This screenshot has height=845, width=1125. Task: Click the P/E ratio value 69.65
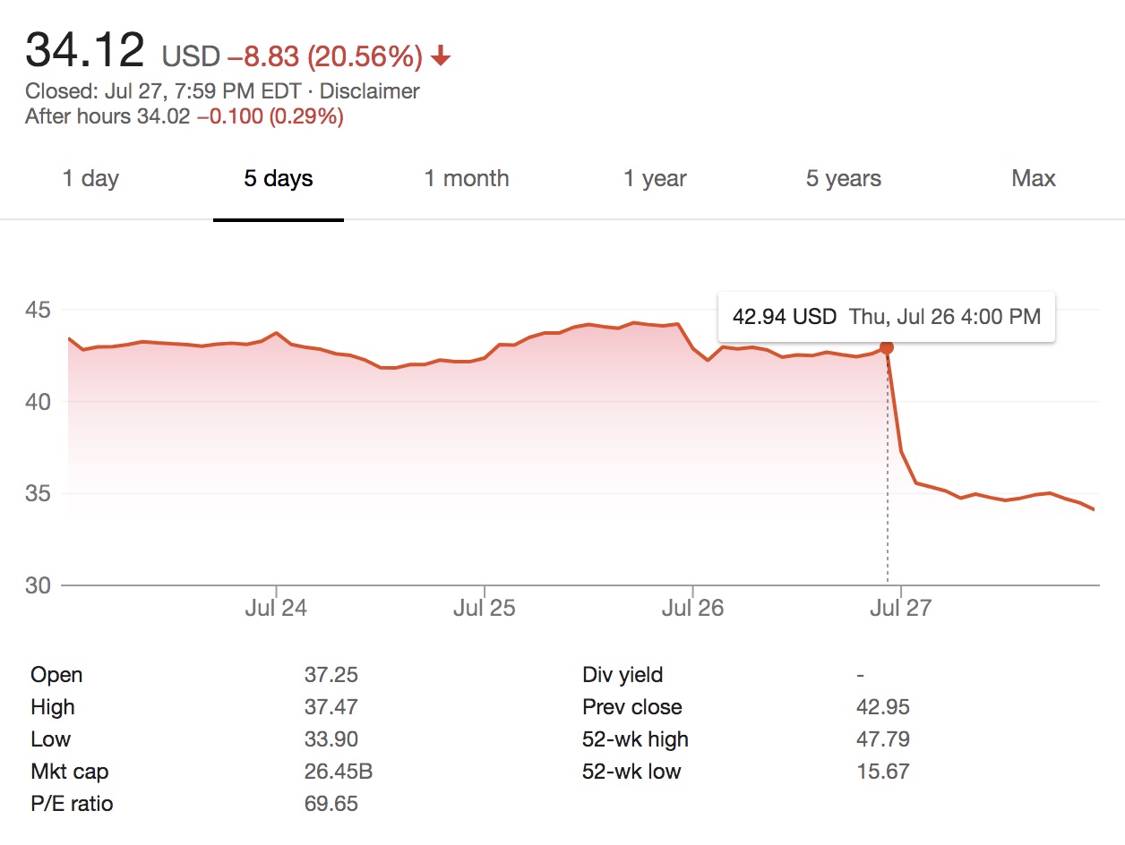point(331,803)
